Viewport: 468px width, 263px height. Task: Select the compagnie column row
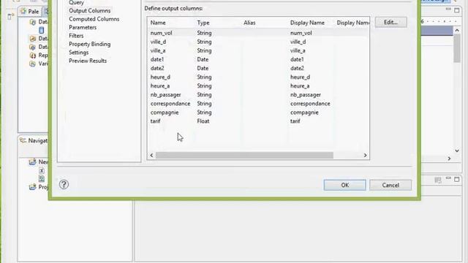(x=258, y=113)
